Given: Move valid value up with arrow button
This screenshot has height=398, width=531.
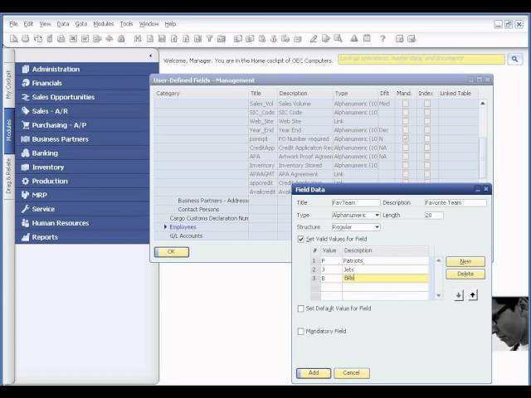Looking at the screenshot, I should point(473,295).
